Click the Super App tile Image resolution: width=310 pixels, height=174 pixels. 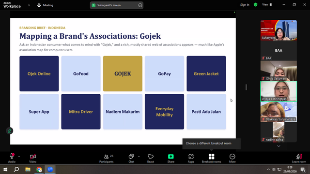[39, 112]
